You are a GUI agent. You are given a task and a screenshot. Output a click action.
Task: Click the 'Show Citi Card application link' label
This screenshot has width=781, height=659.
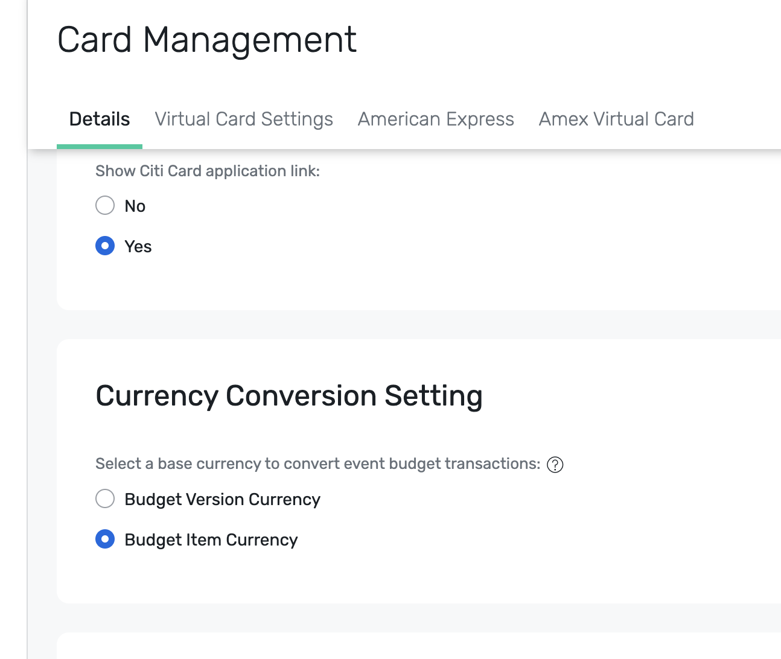[x=208, y=171]
